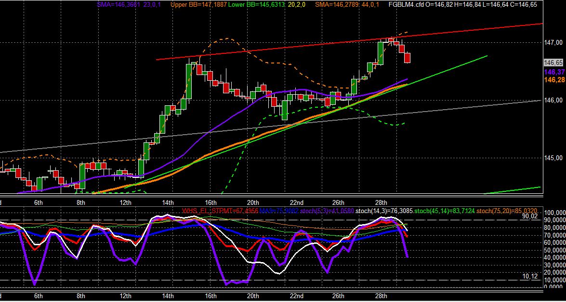Click the Bollinger settings 20,2,0 text
Screen dimensions: 566x302
pyautogui.click(x=298, y=5)
